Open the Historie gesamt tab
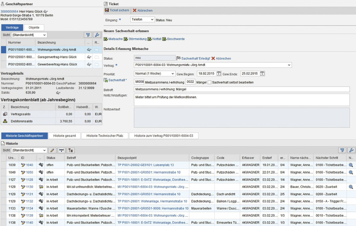The width and height of the screenshot is (356, 226). point(65,136)
